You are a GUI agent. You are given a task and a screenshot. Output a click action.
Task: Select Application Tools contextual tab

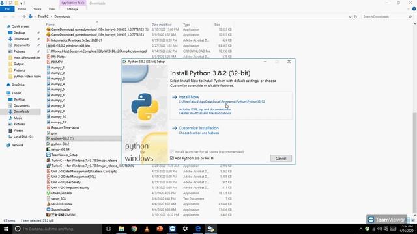(x=72, y=3)
